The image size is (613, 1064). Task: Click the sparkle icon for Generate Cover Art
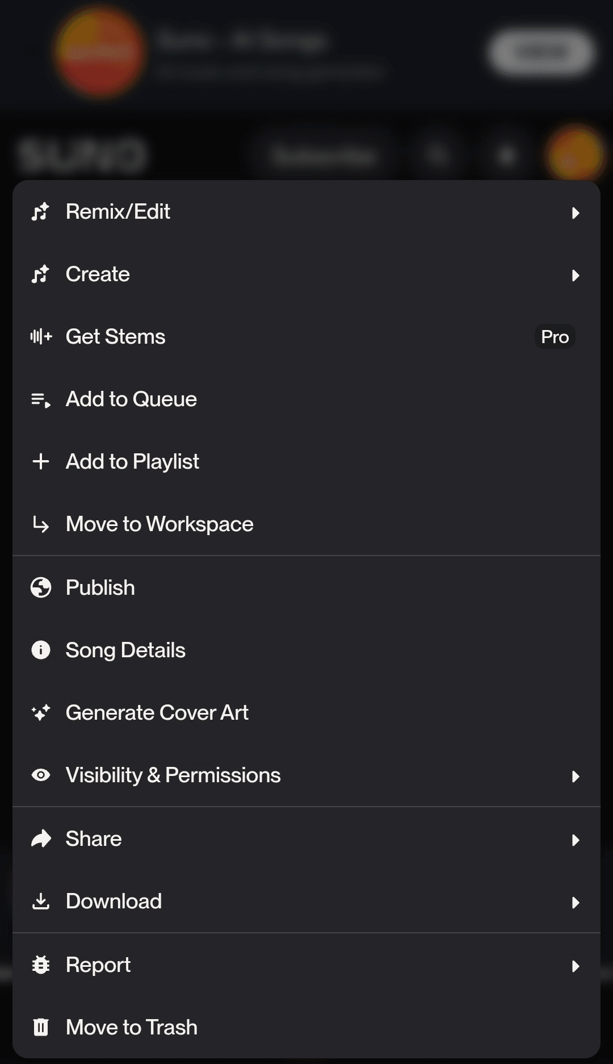click(x=41, y=712)
